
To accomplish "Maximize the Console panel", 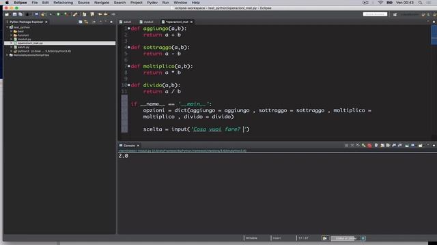I will point(434,145).
